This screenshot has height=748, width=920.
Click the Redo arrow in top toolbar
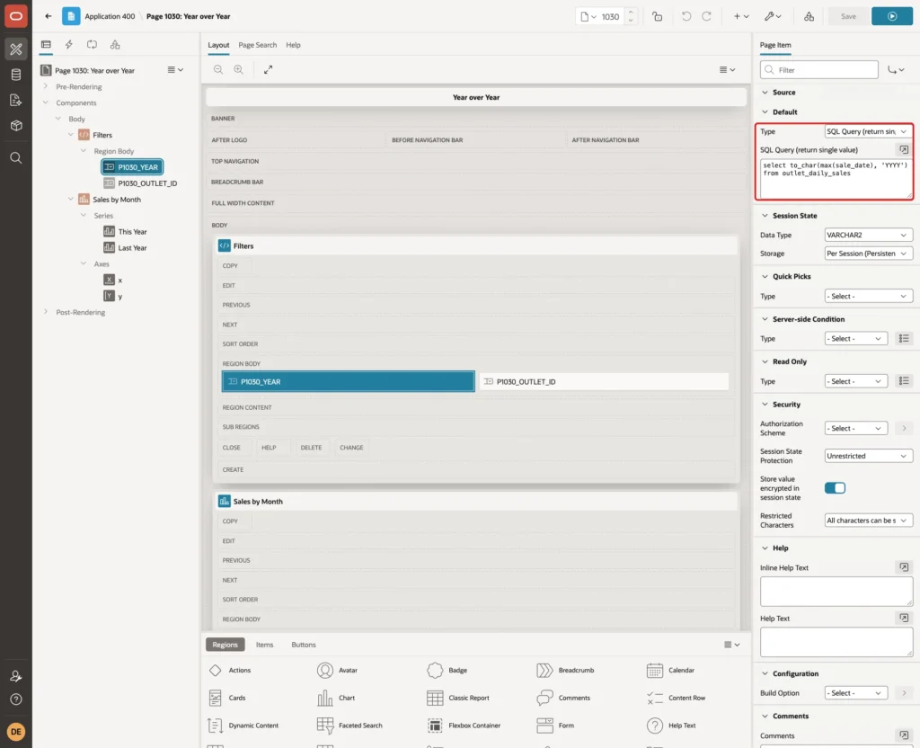(706, 16)
